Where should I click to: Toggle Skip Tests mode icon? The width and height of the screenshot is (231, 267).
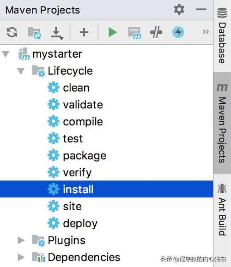pos(156,32)
